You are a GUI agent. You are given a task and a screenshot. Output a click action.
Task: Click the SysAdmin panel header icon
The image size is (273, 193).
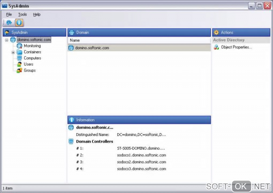[x=7, y=32]
